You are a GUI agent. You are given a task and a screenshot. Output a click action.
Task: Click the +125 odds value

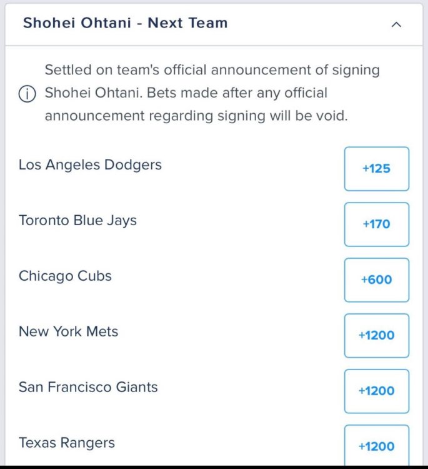point(376,169)
